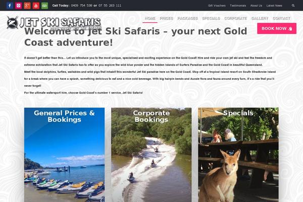Screen dimensions: 303x202
Task: Click the search magnifier icon
Action: pos(293,6)
